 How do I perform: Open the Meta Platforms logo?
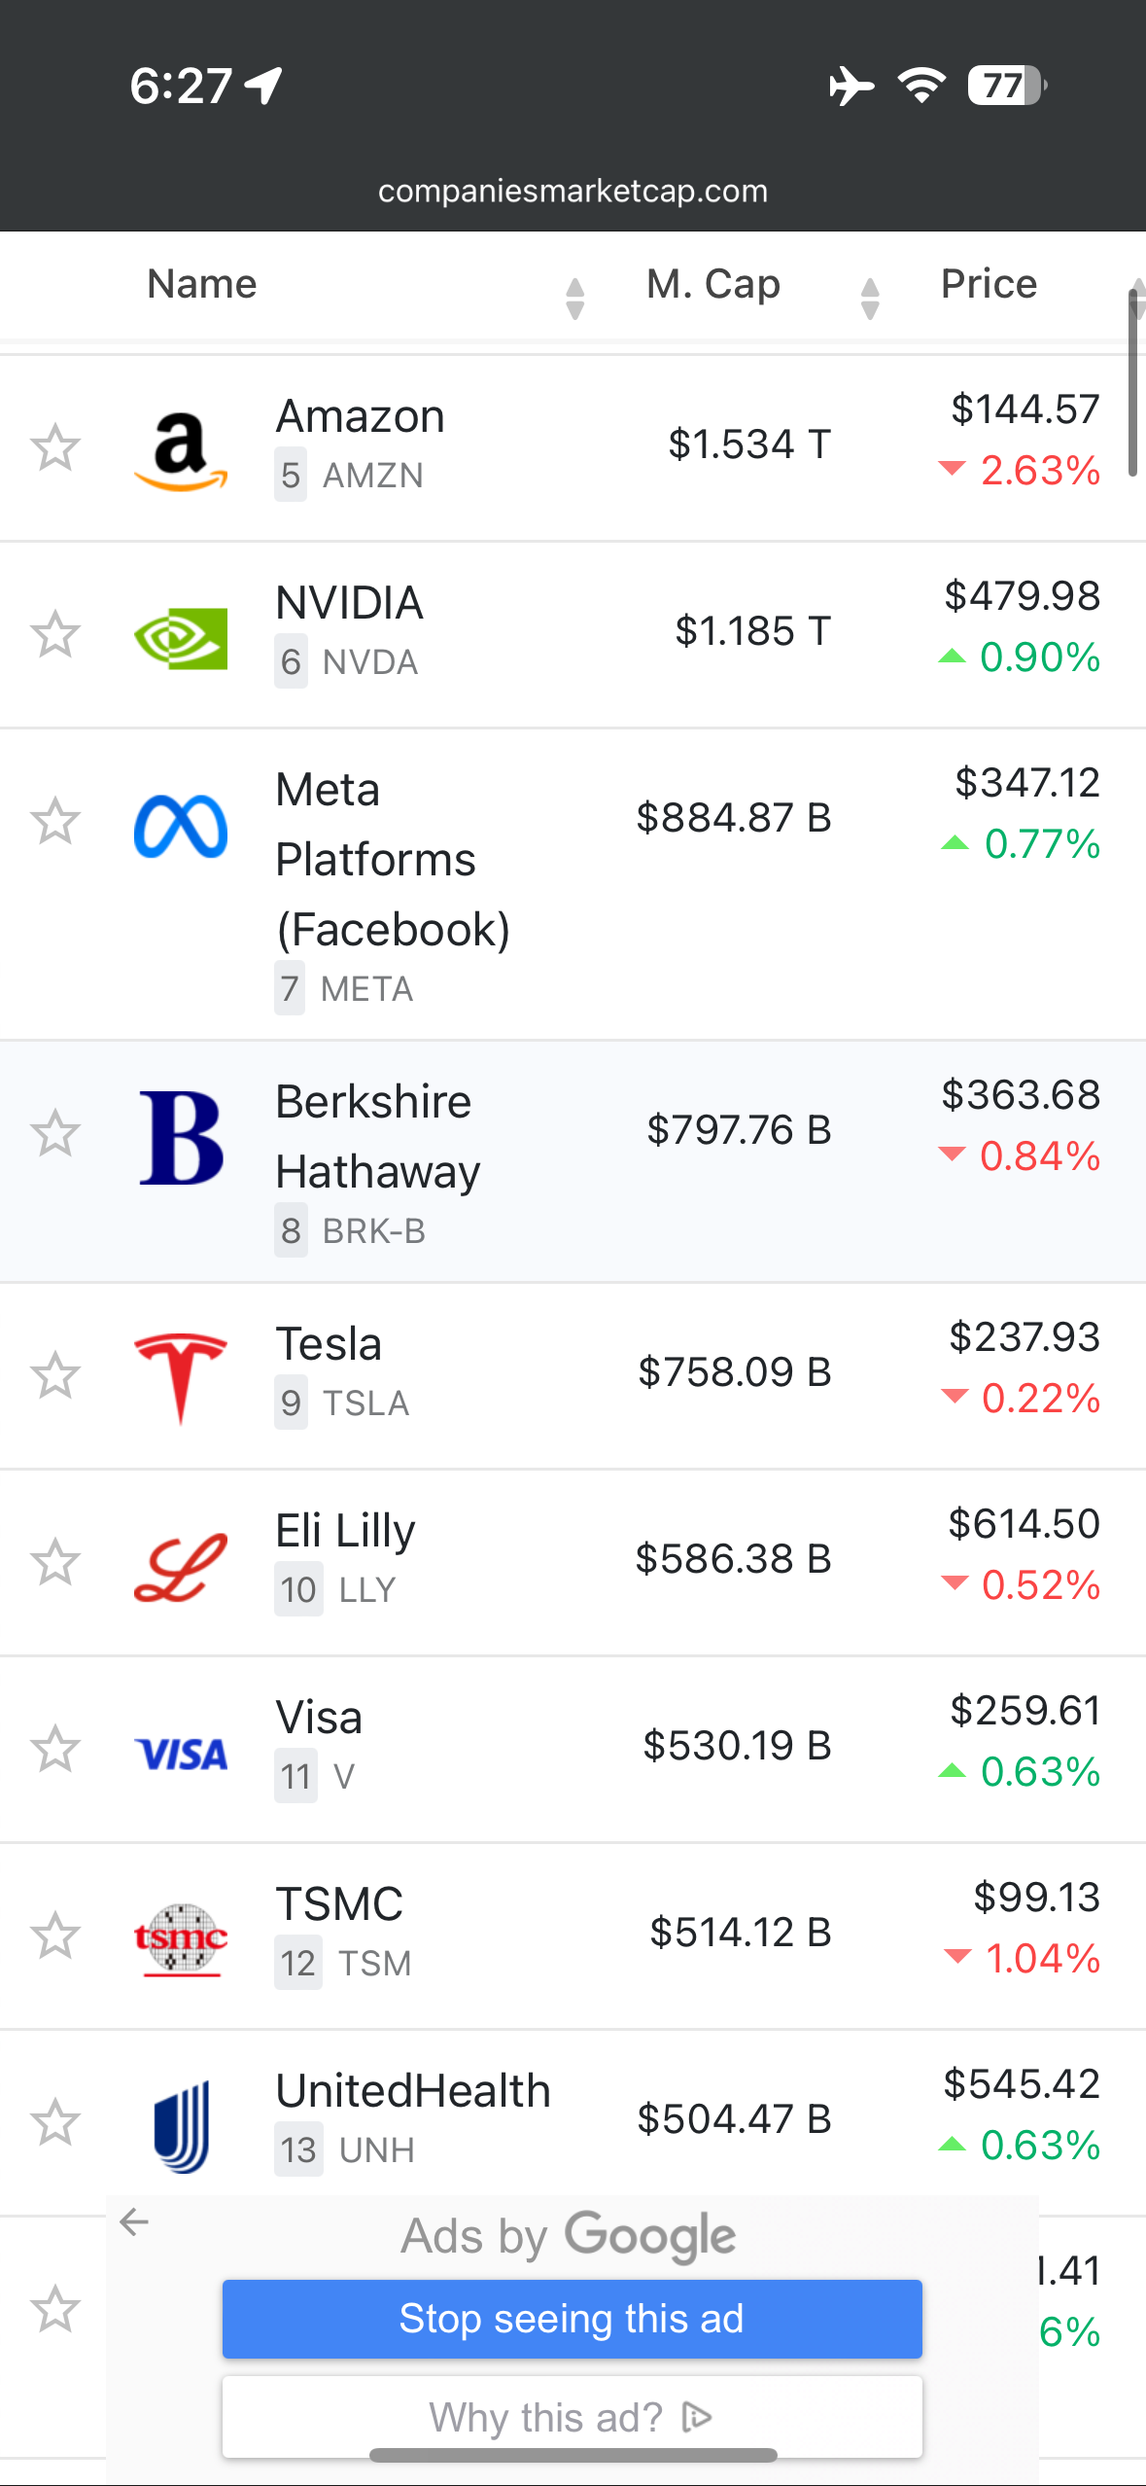click(x=181, y=827)
